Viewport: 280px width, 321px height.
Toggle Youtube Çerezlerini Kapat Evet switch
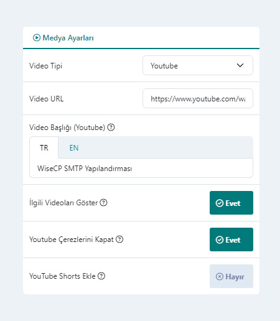(231, 240)
